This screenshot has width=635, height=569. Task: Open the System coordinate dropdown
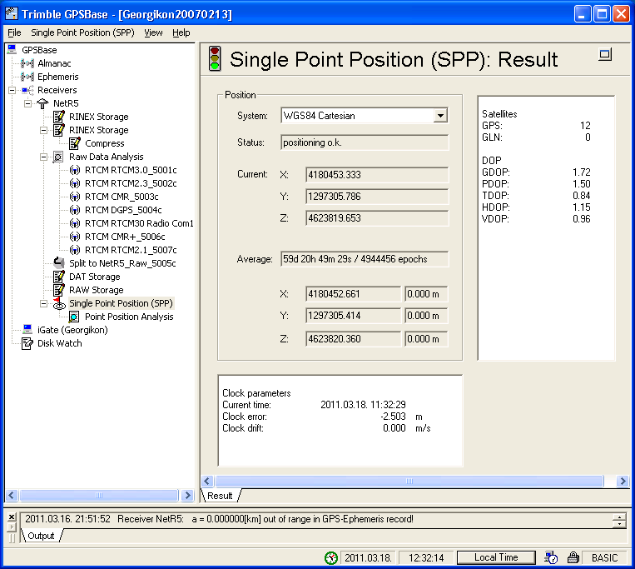point(440,116)
